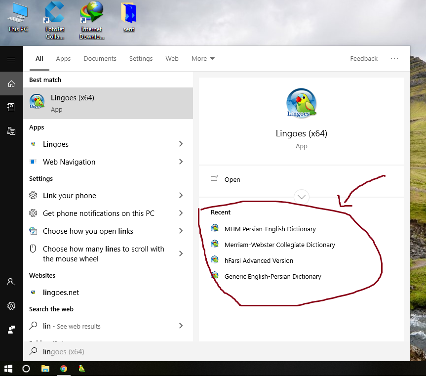Open hFarsi Advanced Version recent item

click(259, 260)
